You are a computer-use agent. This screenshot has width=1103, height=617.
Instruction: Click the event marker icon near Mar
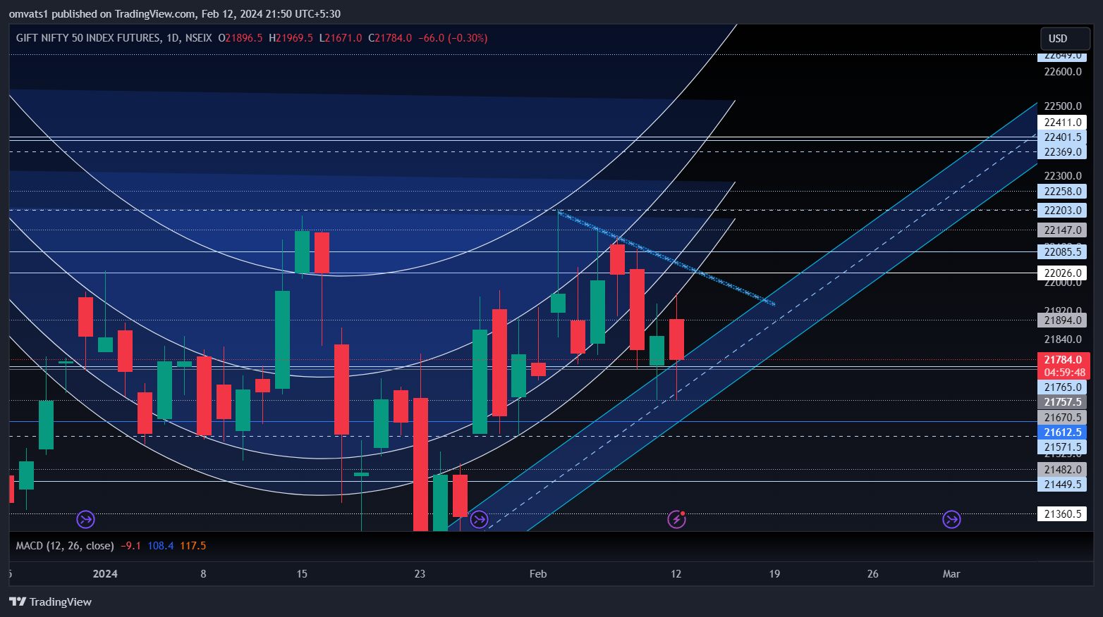pyautogui.click(x=951, y=520)
